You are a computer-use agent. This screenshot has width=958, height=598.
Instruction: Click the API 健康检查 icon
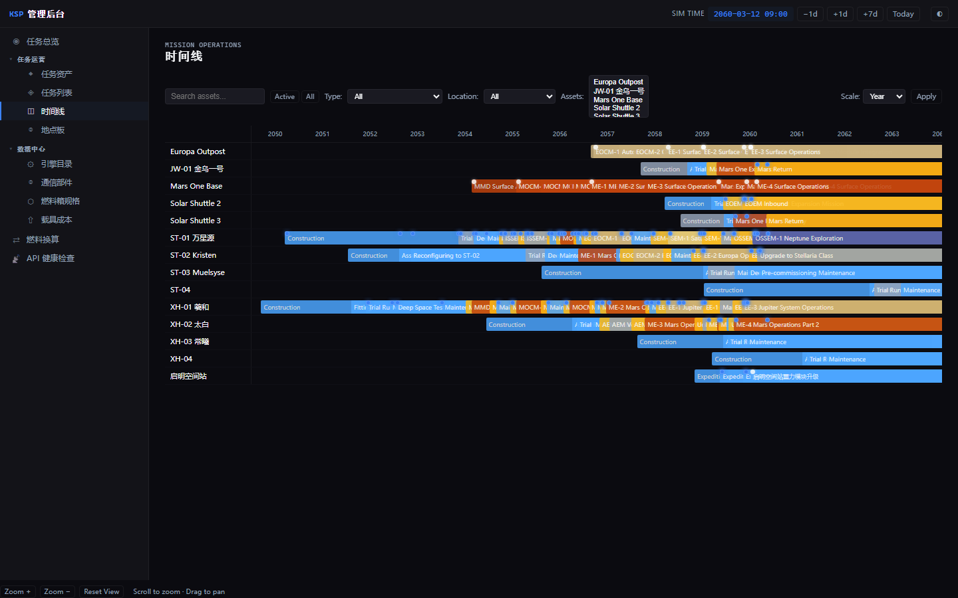point(16,258)
